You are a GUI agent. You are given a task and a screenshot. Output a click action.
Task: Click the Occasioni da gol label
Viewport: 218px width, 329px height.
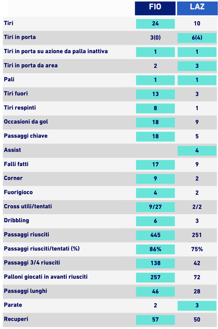tap(26, 121)
